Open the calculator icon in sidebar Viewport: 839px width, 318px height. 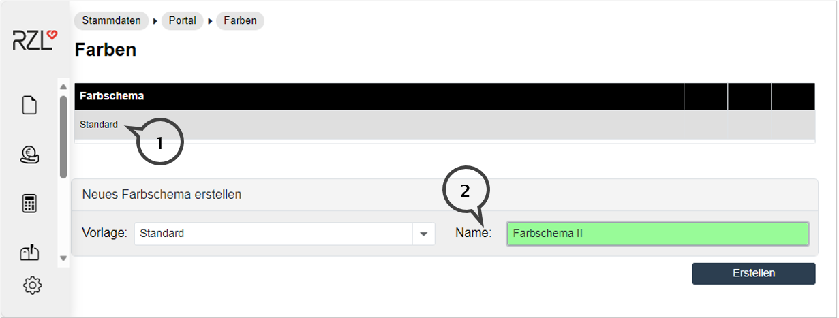(29, 204)
